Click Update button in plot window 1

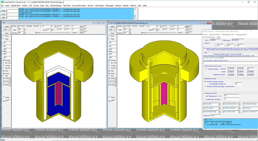tap(7, 26)
